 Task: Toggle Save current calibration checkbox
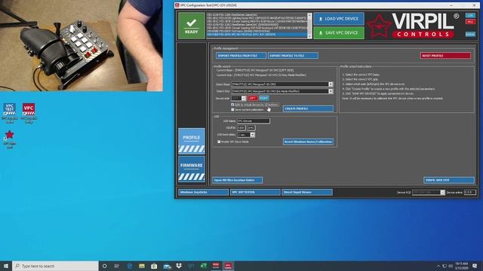pos(232,109)
